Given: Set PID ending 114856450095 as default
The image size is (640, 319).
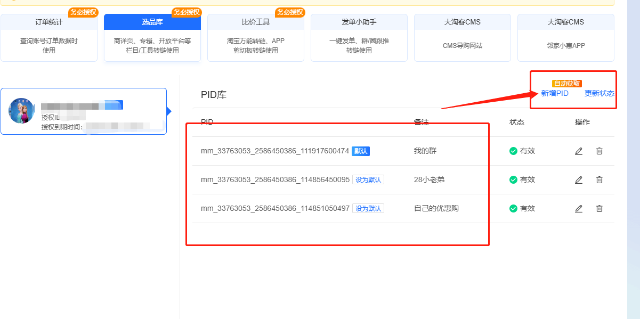Looking at the screenshot, I should [x=368, y=180].
